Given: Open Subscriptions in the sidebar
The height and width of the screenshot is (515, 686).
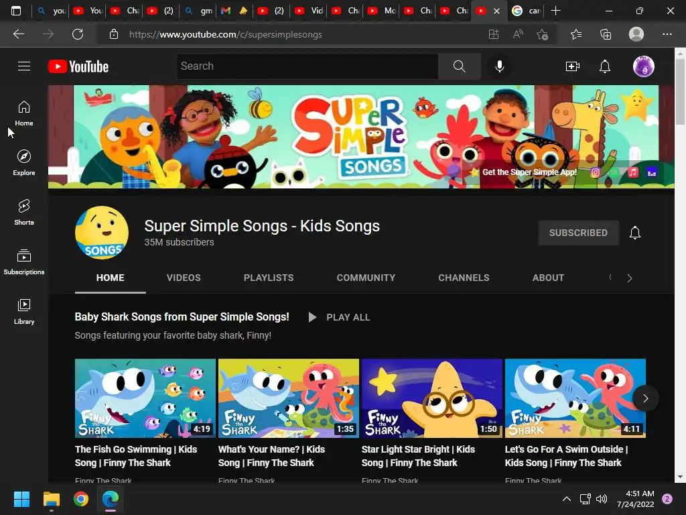Looking at the screenshot, I should click(x=24, y=262).
